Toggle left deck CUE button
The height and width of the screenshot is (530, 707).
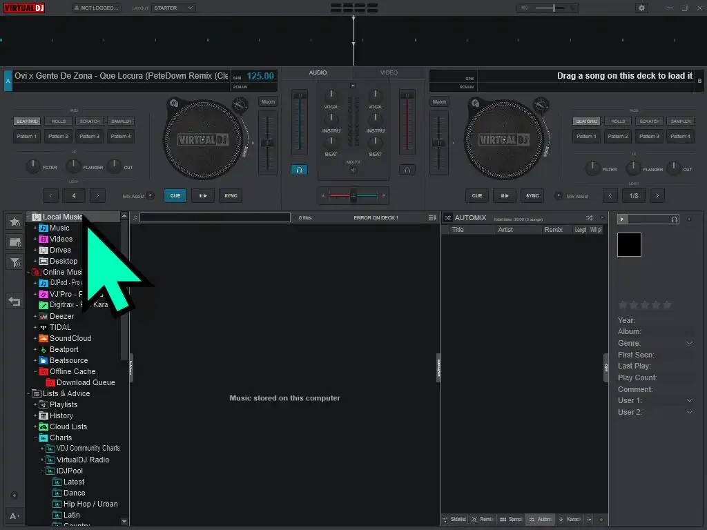[175, 195]
